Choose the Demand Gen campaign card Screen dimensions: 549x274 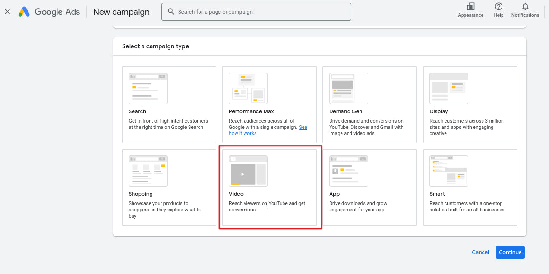(x=369, y=104)
